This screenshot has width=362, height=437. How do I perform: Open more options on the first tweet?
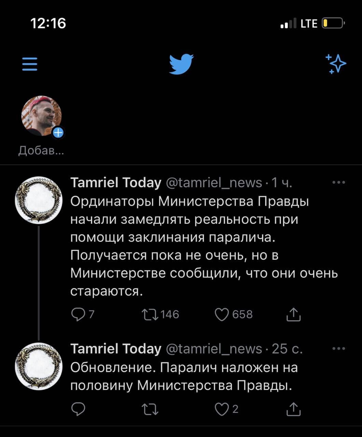(x=338, y=183)
